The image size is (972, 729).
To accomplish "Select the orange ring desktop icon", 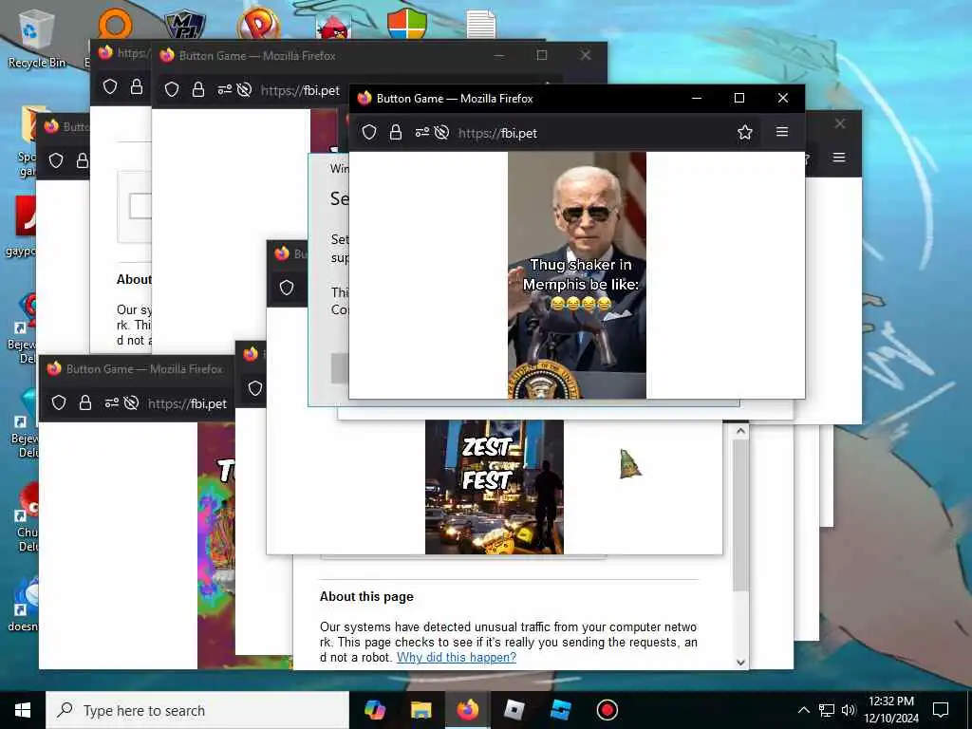I will (115, 25).
